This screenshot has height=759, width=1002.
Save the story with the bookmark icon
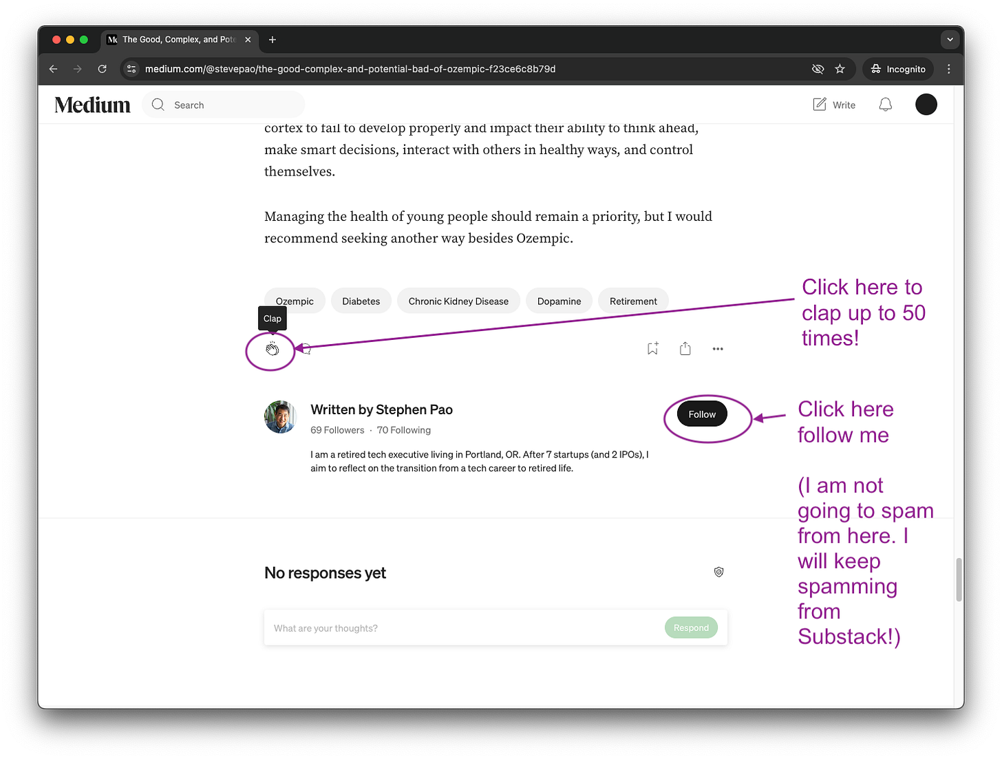(x=652, y=349)
